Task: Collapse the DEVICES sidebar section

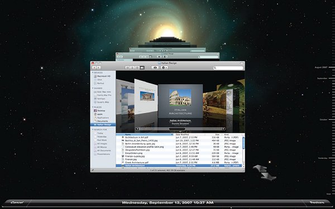Action: [x=93, y=72]
